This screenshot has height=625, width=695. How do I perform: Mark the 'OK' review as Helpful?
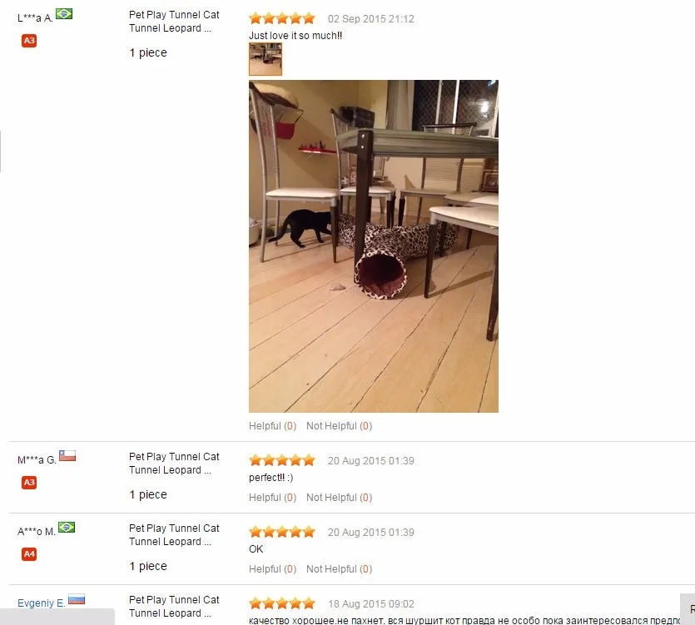273,569
